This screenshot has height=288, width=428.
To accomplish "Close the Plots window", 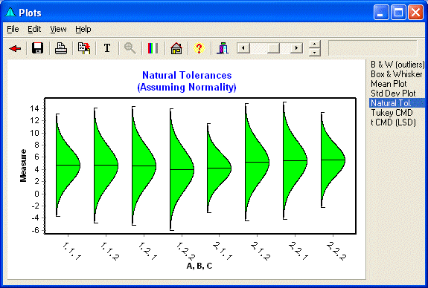I will pyautogui.click(x=415, y=13).
